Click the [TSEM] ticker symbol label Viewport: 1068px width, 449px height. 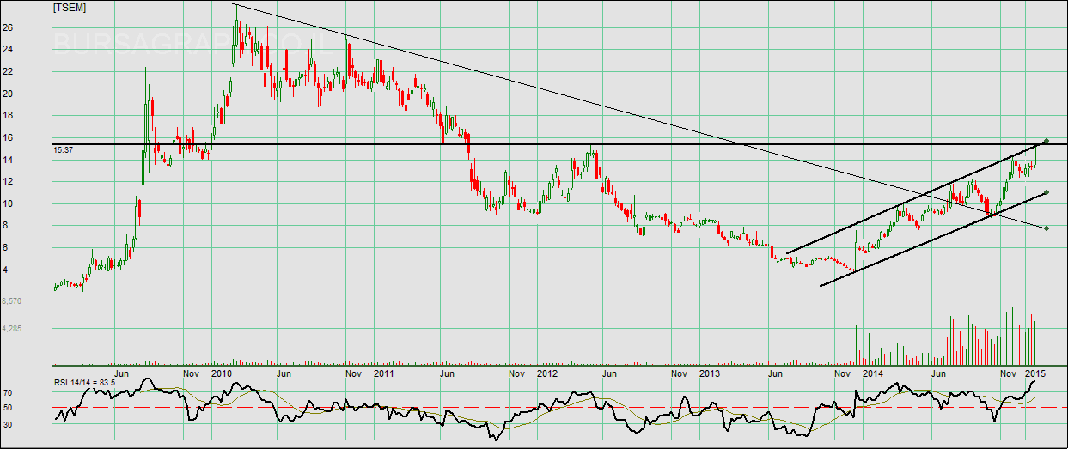(x=70, y=8)
